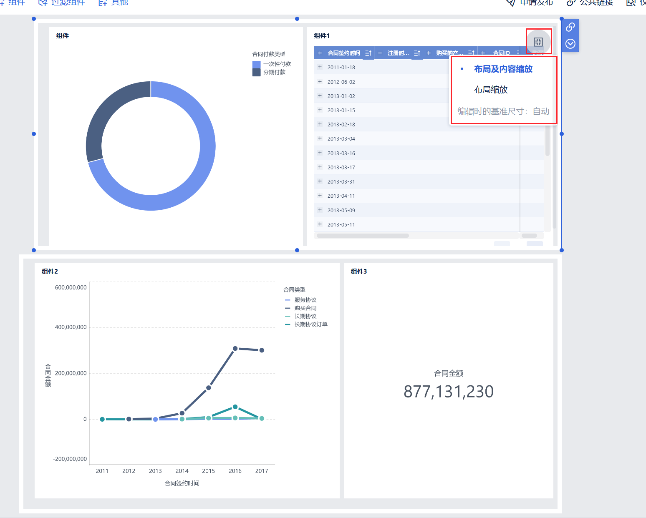Click the 公共链接 button
The image size is (646, 518).
click(590, 3)
